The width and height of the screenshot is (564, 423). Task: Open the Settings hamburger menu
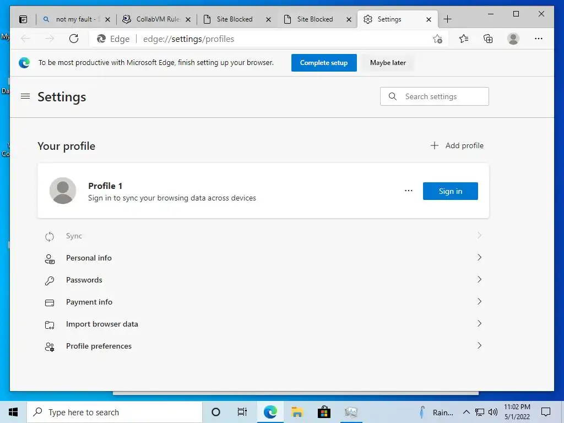click(x=25, y=96)
